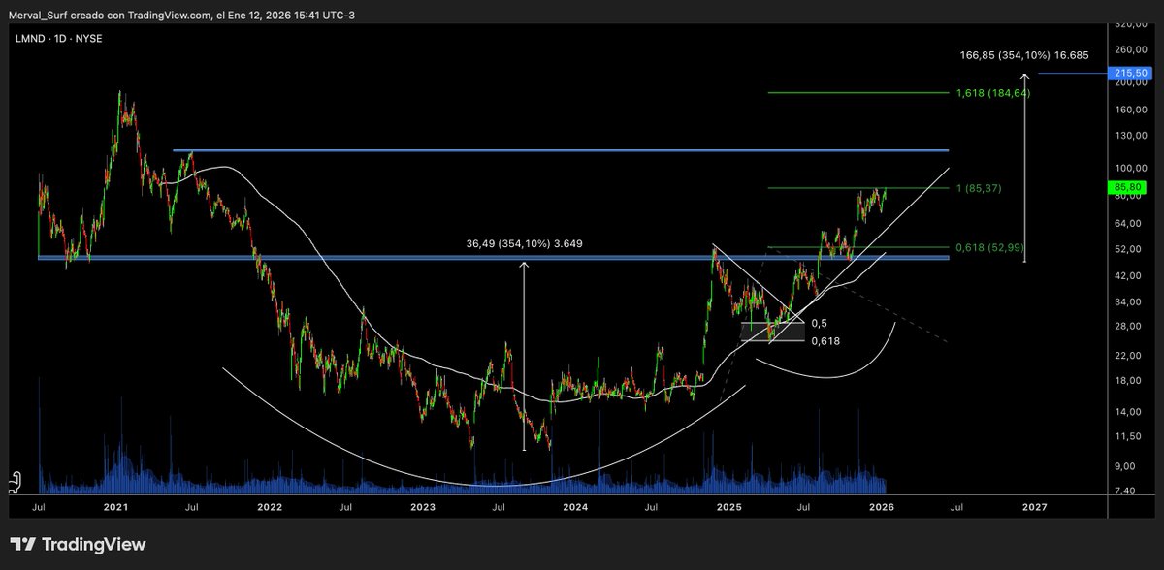Viewport: 1164px width, 570px height.
Task: Click the 2023 label on time axis
Action: point(422,506)
